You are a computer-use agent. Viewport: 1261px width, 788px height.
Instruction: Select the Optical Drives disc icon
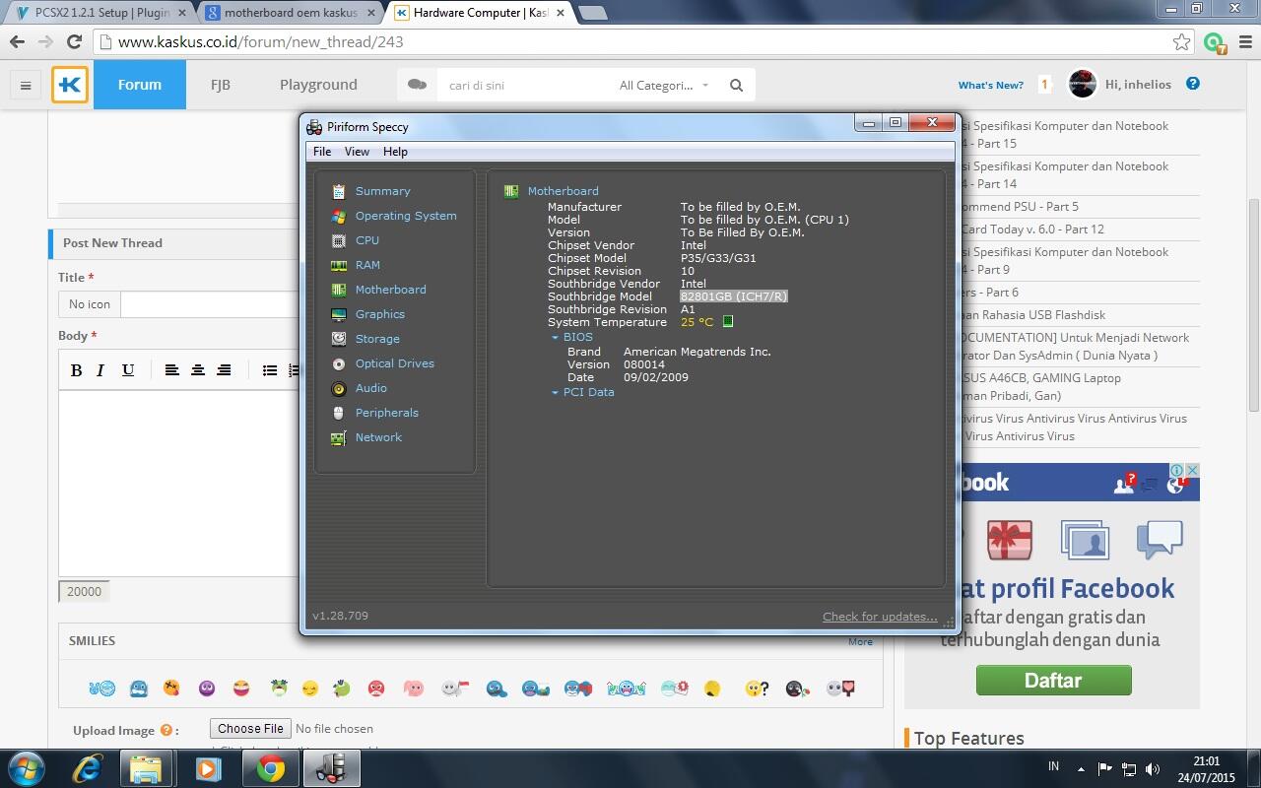[x=339, y=363]
